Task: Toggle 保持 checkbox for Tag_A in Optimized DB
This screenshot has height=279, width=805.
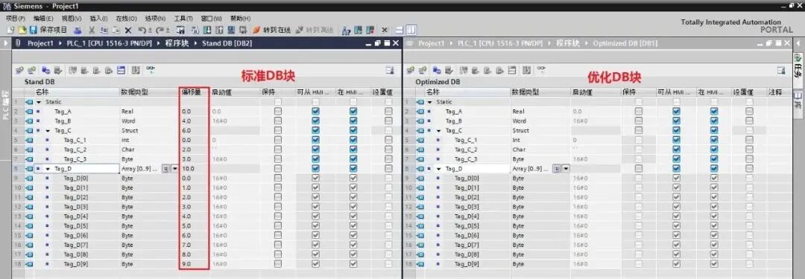Action: pyautogui.click(x=638, y=112)
